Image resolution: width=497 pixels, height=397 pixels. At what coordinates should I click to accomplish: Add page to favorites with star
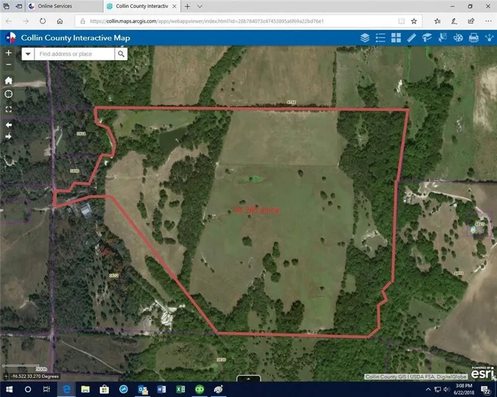pyautogui.click(x=413, y=21)
